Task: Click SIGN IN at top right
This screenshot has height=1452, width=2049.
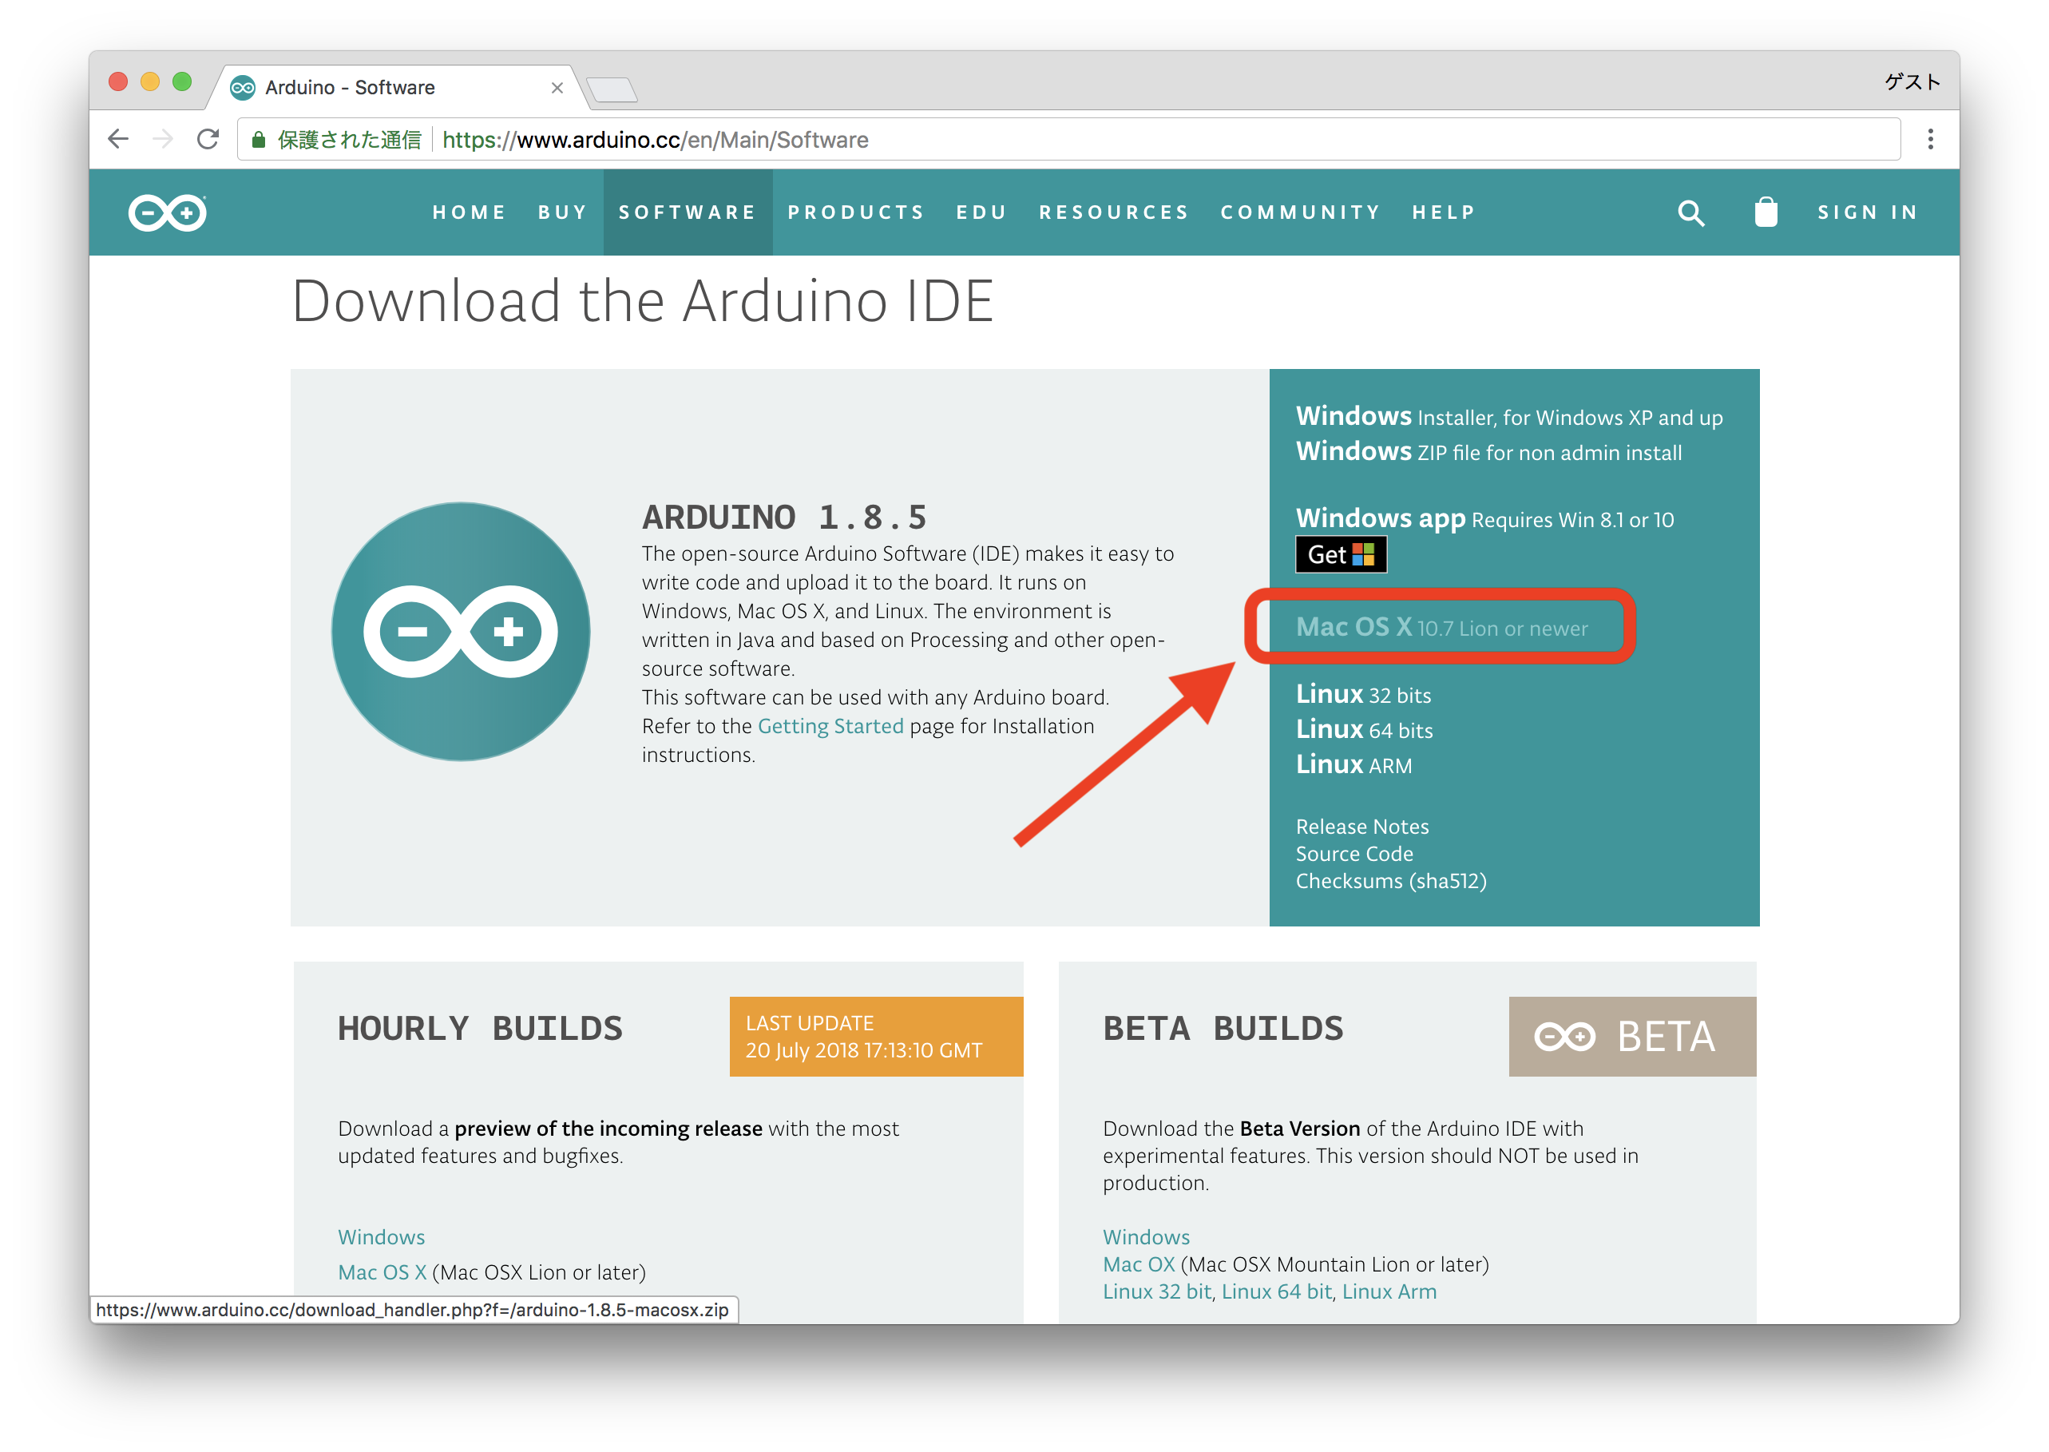Action: pyautogui.click(x=1868, y=212)
